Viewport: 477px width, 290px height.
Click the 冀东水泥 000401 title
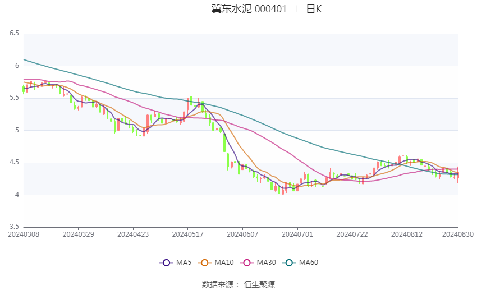pyautogui.click(x=249, y=9)
